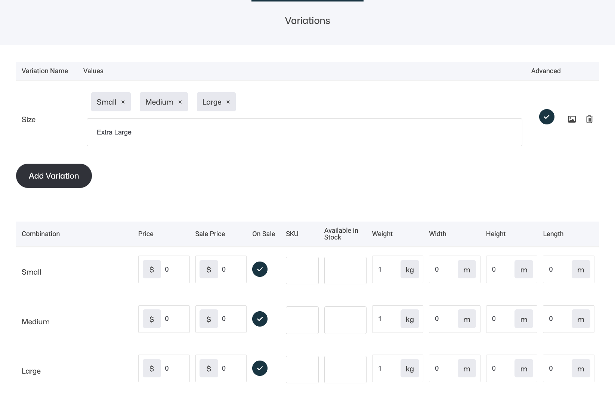
Task: Click the Size variation name
Action: click(x=28, y=120)
